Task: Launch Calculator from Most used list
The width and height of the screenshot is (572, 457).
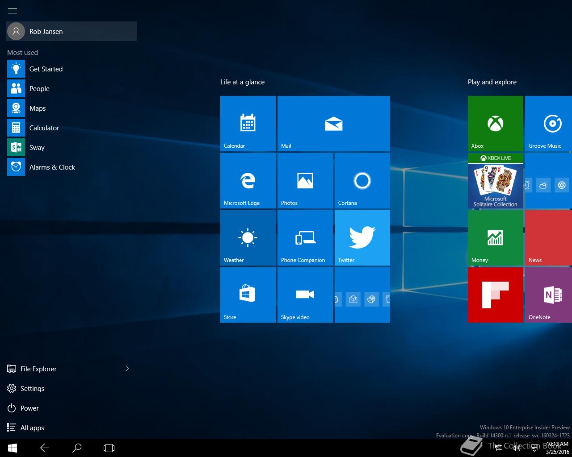Action: click(71, 128)
